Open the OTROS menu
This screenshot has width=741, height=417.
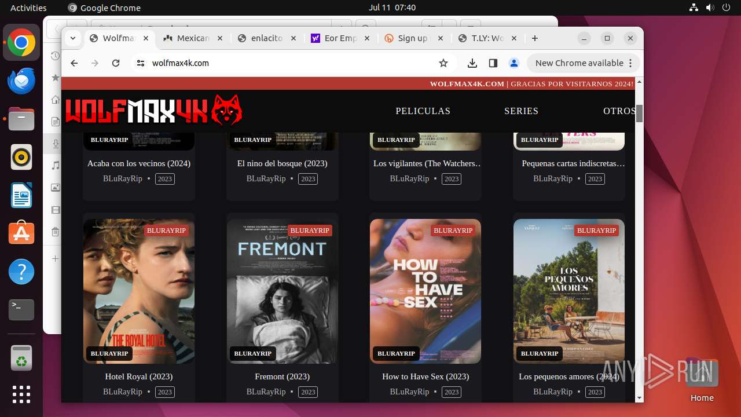[x=619, y=111]
